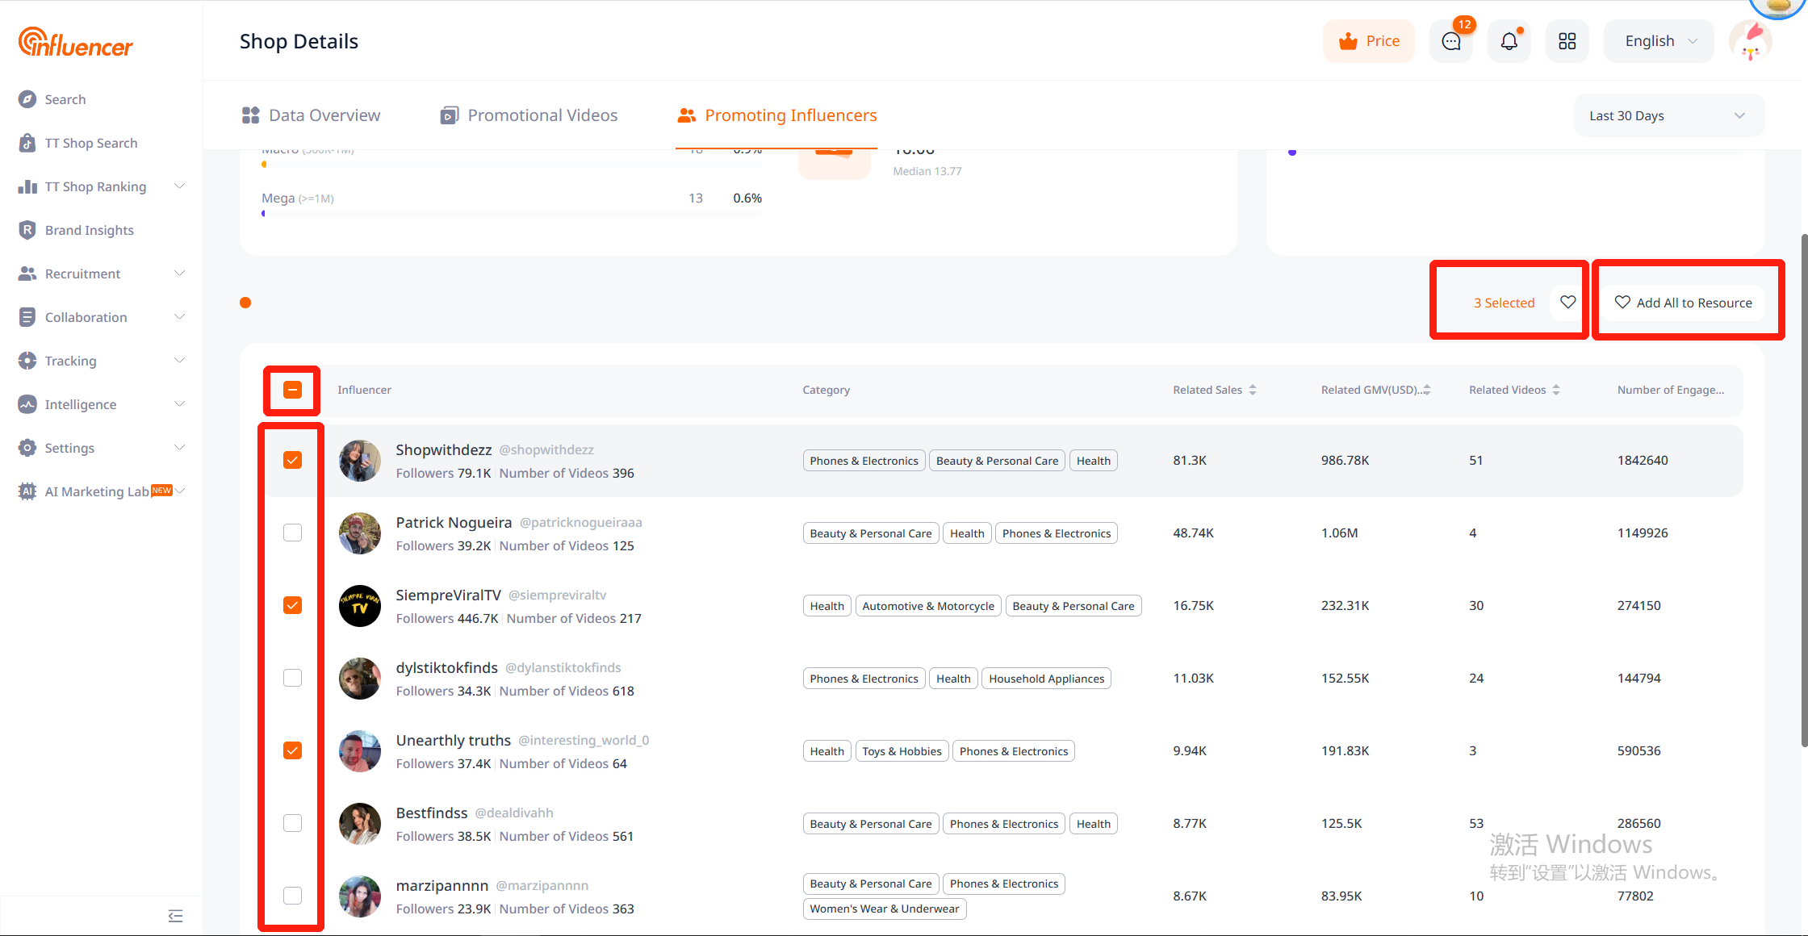Open user profile avatar in header
Screen dimensions: 1808x936
(x=1750, y=41)
